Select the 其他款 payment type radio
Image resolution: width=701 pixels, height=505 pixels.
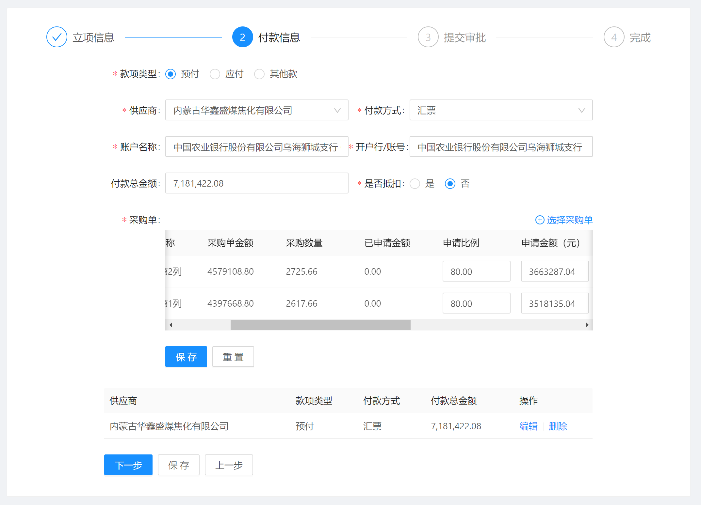coord(259,74)
